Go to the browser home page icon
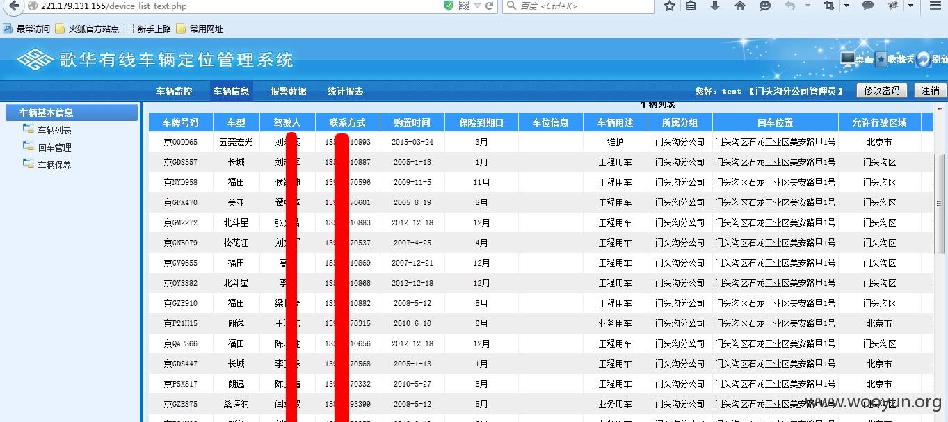Image resolution: width=948 pixels, height=422 pixels. [740, 6]
